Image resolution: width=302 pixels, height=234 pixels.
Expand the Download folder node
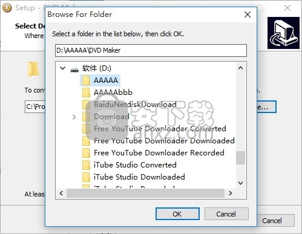tap(74, 117)
